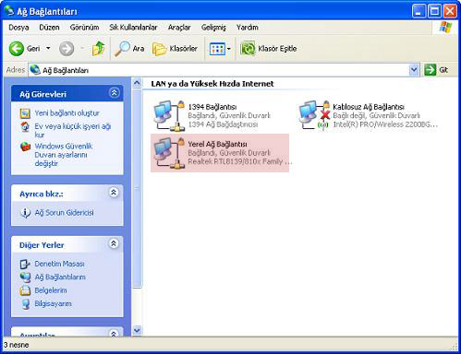Open the Sık Kullanılanlar menu

(133, 28)
